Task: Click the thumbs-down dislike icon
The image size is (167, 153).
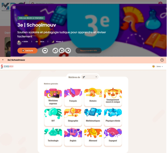Action: (68, 50)
